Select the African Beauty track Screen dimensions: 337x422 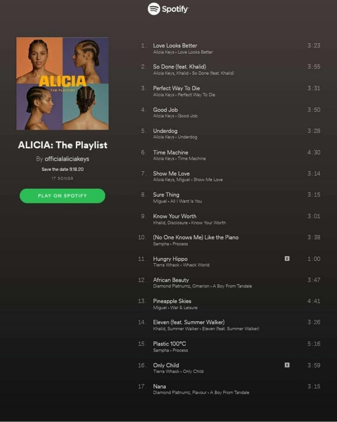(171, 280)
